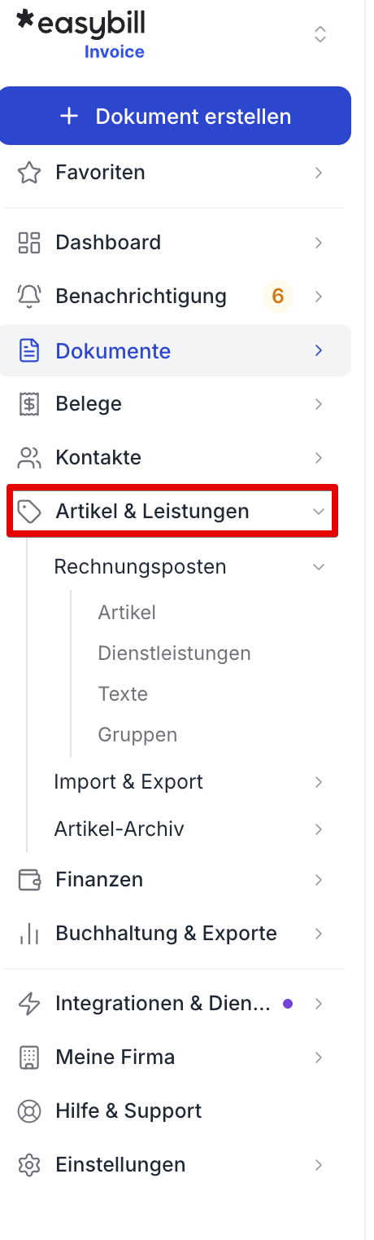374x1240 pixels.
Task: Click the Kontakte people icon
Action: tap(29, 458)
